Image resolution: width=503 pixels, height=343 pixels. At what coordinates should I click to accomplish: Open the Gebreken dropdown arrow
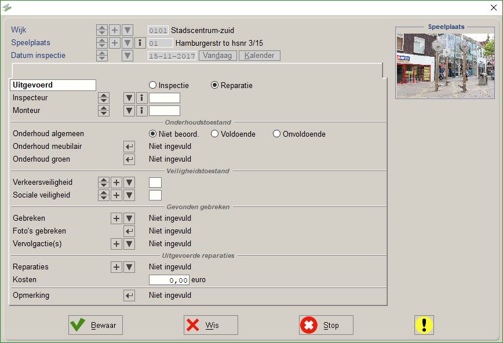click(x=129, y=218)
